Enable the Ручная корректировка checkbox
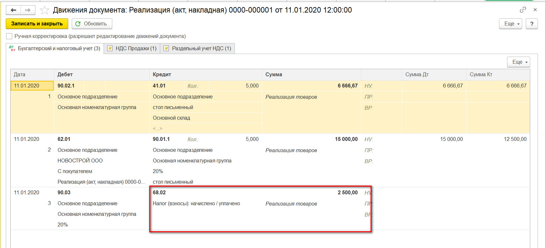 point(9,36)
